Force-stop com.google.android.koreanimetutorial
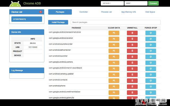Screen dimensions: 170x106 (x=151, y=33)
